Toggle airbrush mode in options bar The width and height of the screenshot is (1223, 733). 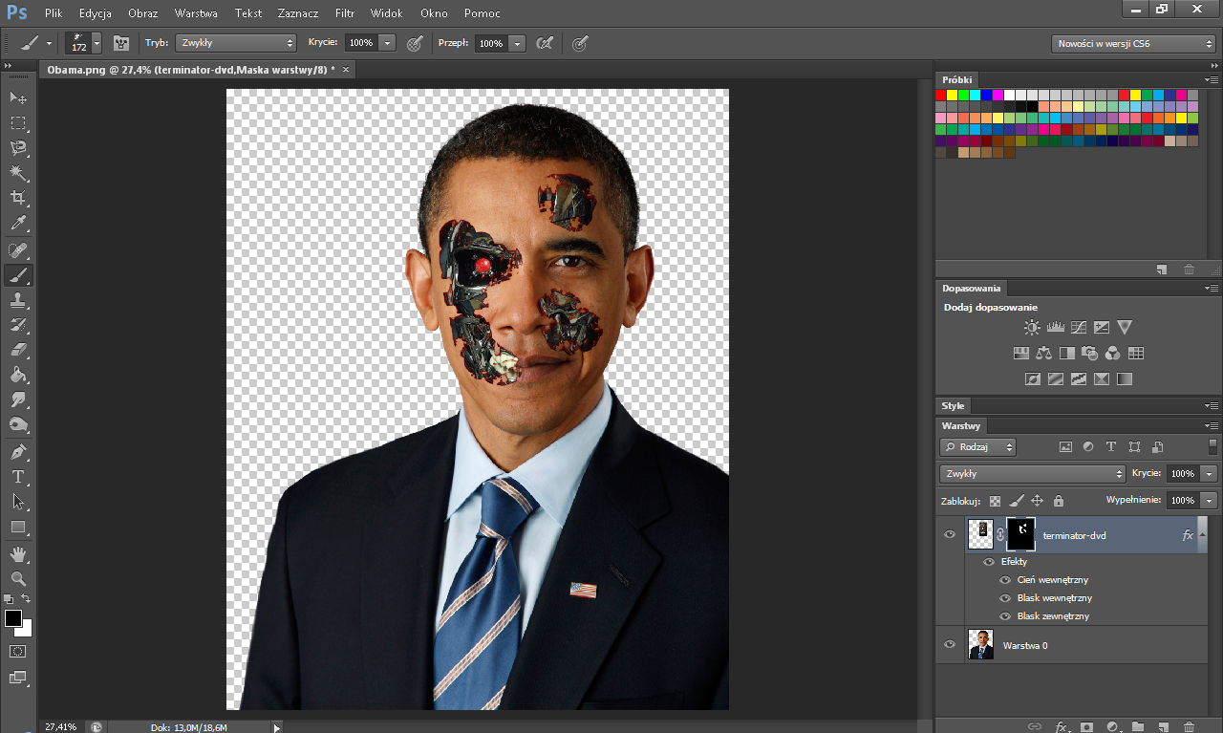pyautogui.click(x=545, y=43)
